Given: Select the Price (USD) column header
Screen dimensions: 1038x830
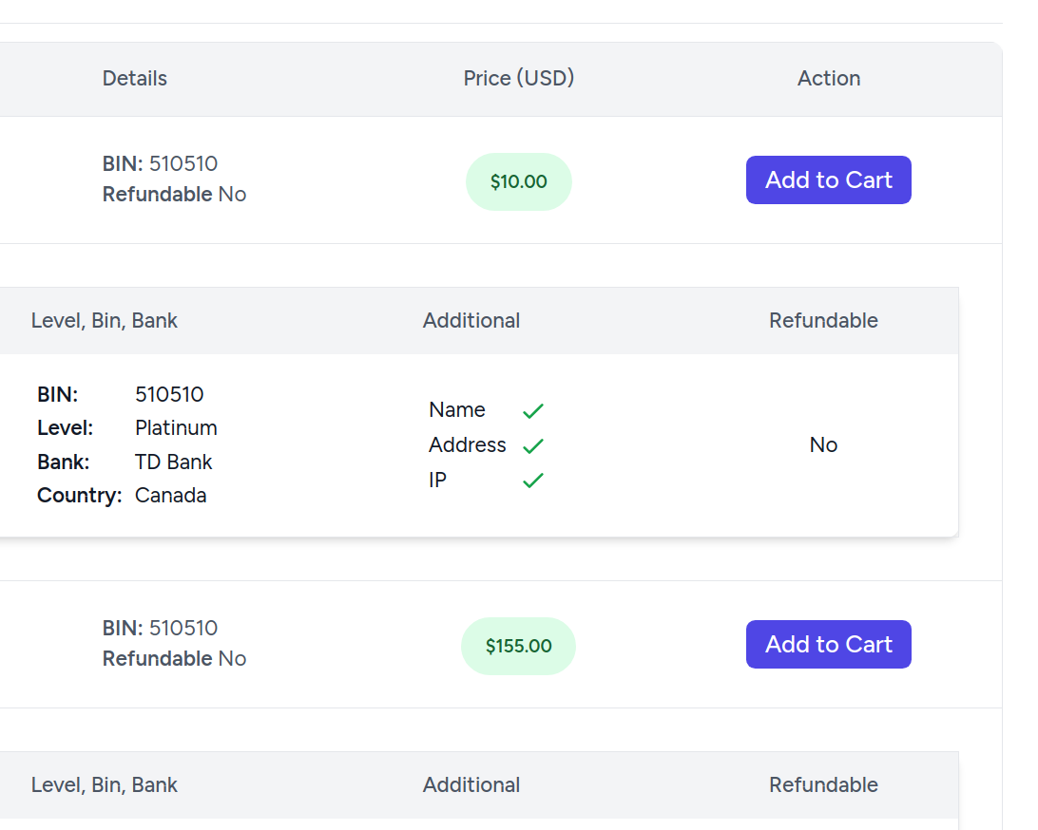Looking at the screenshot, I should pyautogui.click(x=519, y=79).
